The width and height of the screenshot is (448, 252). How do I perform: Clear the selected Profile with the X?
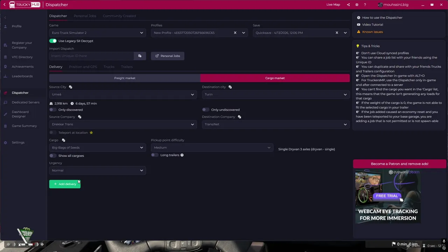point(235,33)
